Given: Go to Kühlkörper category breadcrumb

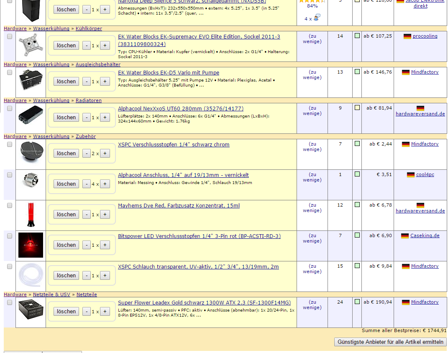Looking at the screenshot, I should [x=89, y=28].
